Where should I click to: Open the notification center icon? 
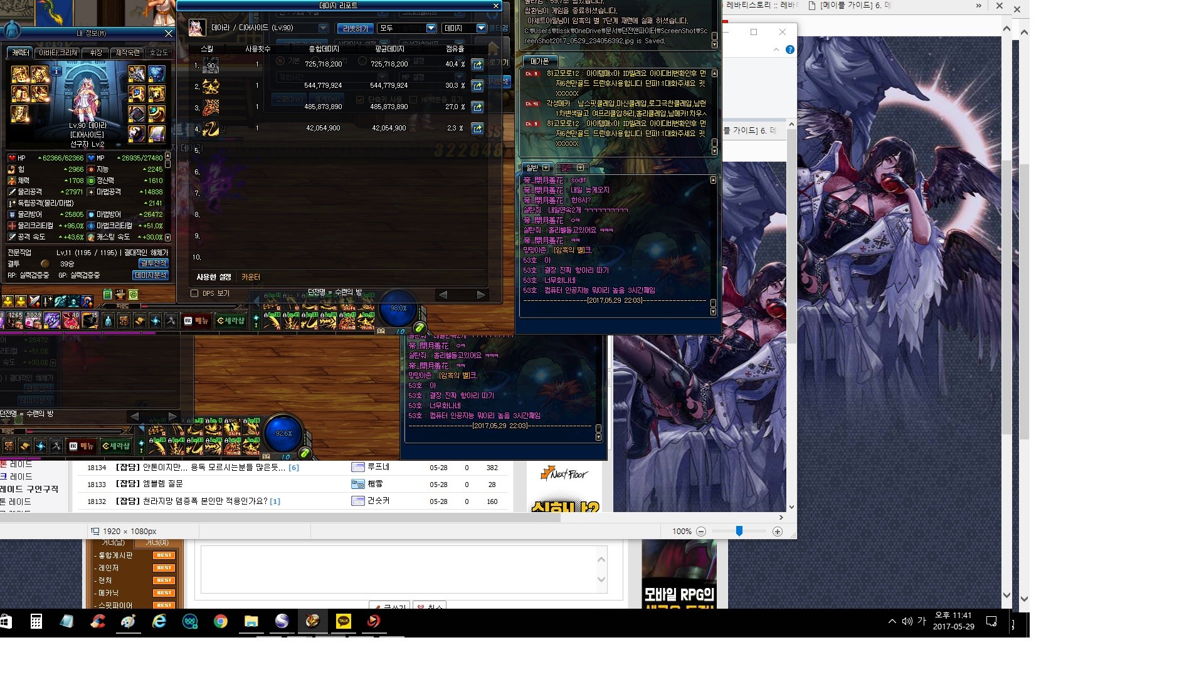point(991,621)
